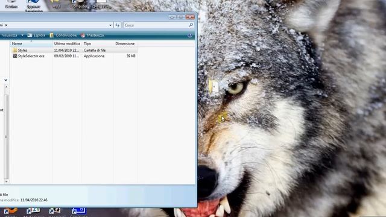Close the Explorer window

click(190, 17)
